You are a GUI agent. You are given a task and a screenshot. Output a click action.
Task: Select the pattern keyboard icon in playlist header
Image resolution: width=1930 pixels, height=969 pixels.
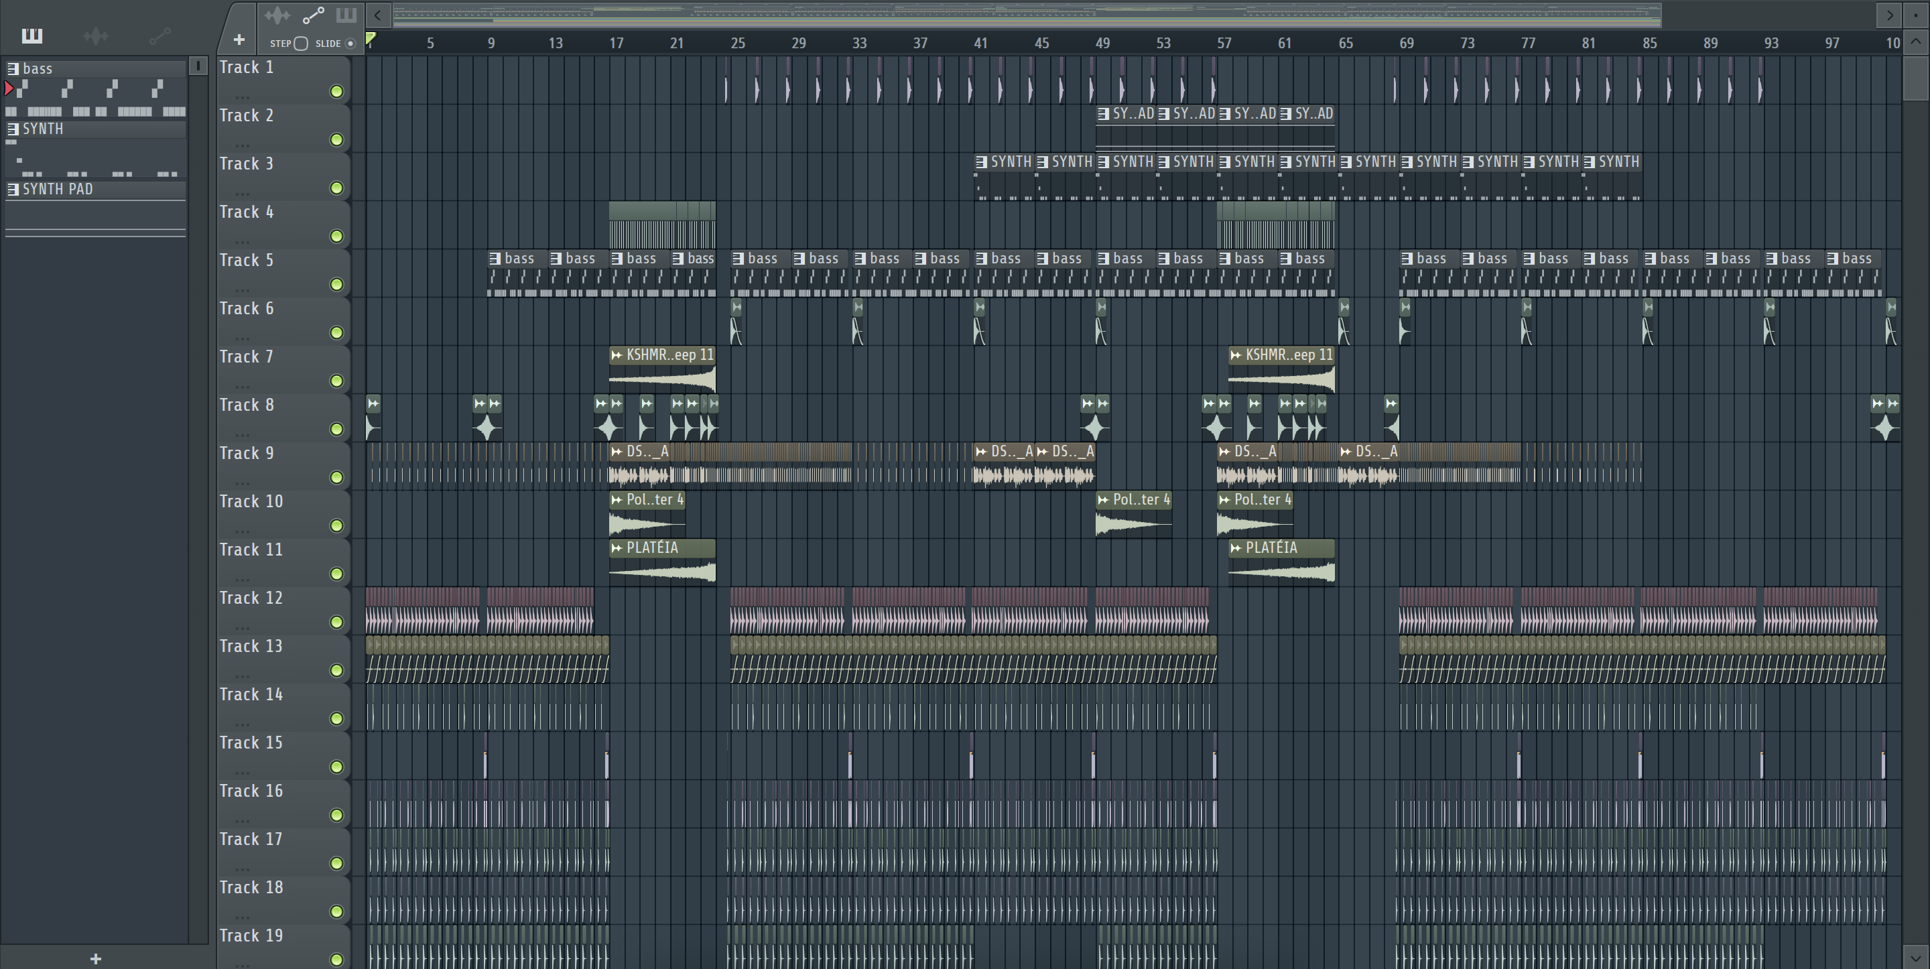click(346, 15)
